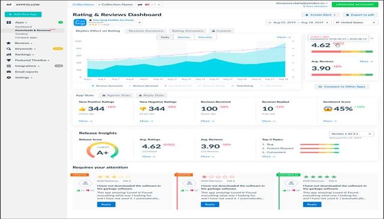The height and width of the screenshot is (219, 384).
Task: Click reviewer avatar in one-star review card
Action: click(x=189, y=183)
